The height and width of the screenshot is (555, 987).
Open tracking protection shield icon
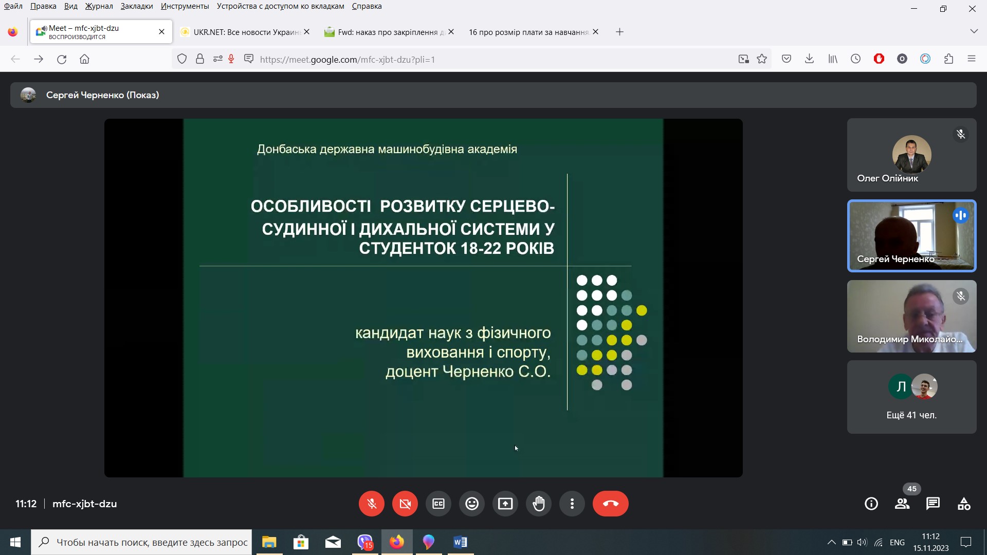pos(182,59)
